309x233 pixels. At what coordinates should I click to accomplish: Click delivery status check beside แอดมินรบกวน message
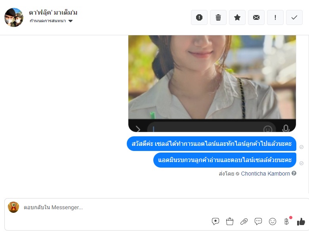(301, 163)
